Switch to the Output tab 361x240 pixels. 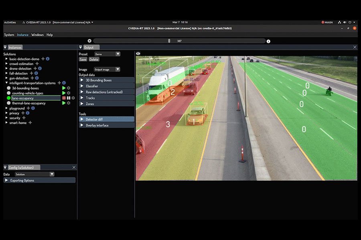tap(88, 47)
